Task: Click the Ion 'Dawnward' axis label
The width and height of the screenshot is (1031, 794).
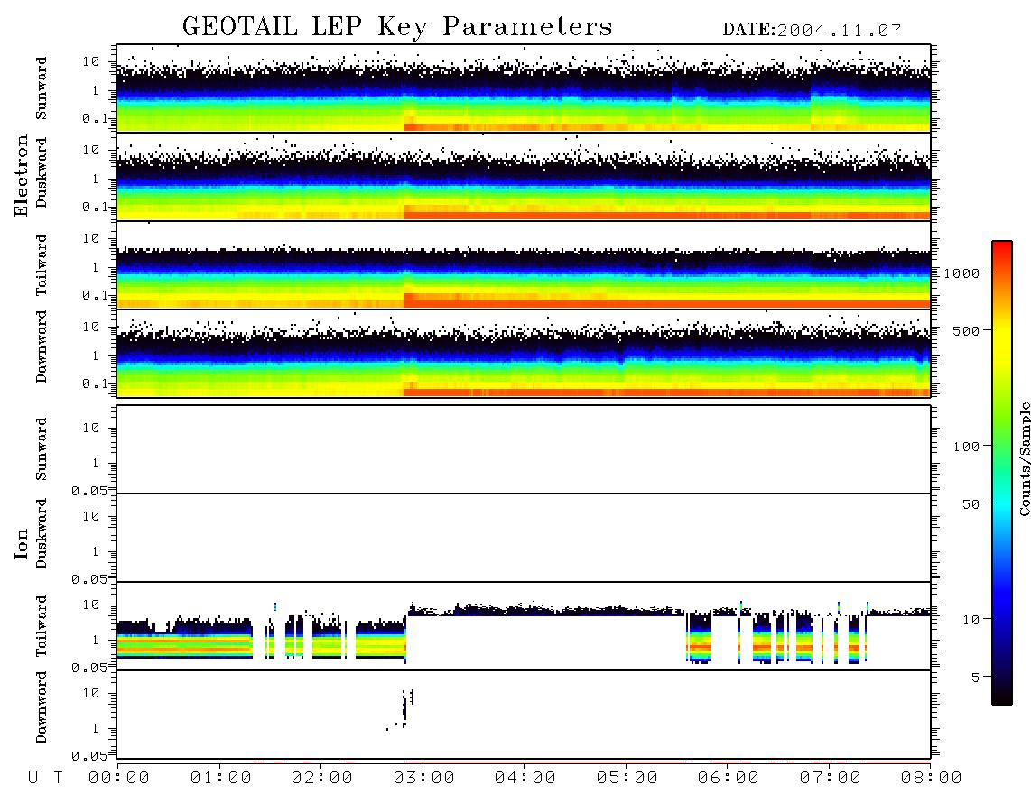Action: (42, 707)
